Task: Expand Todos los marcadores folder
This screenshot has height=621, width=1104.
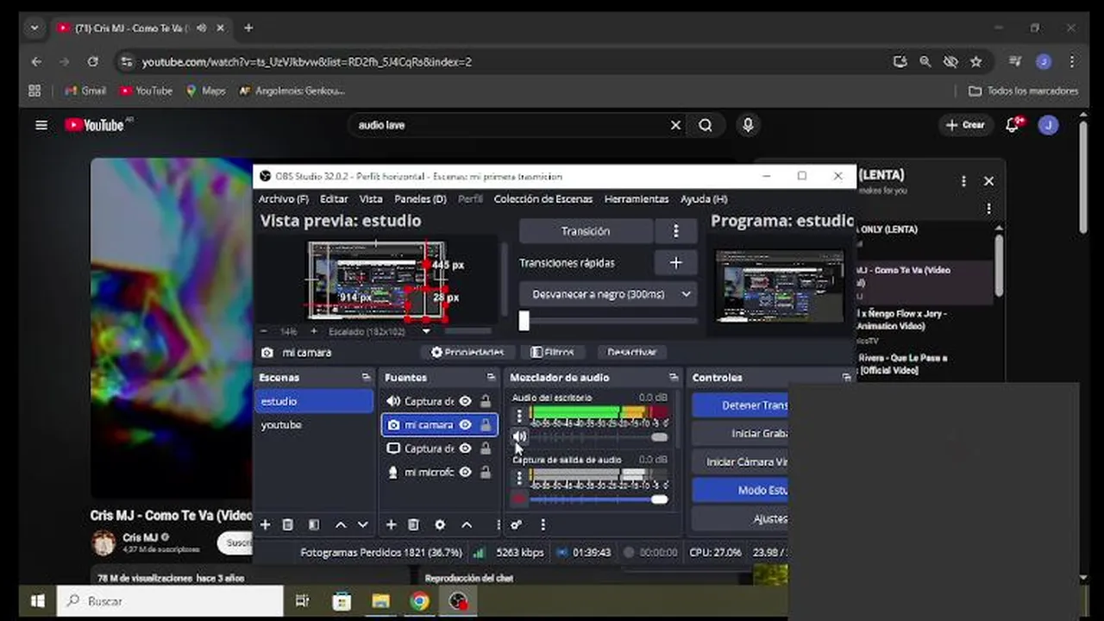Action: pos(1023,91)
